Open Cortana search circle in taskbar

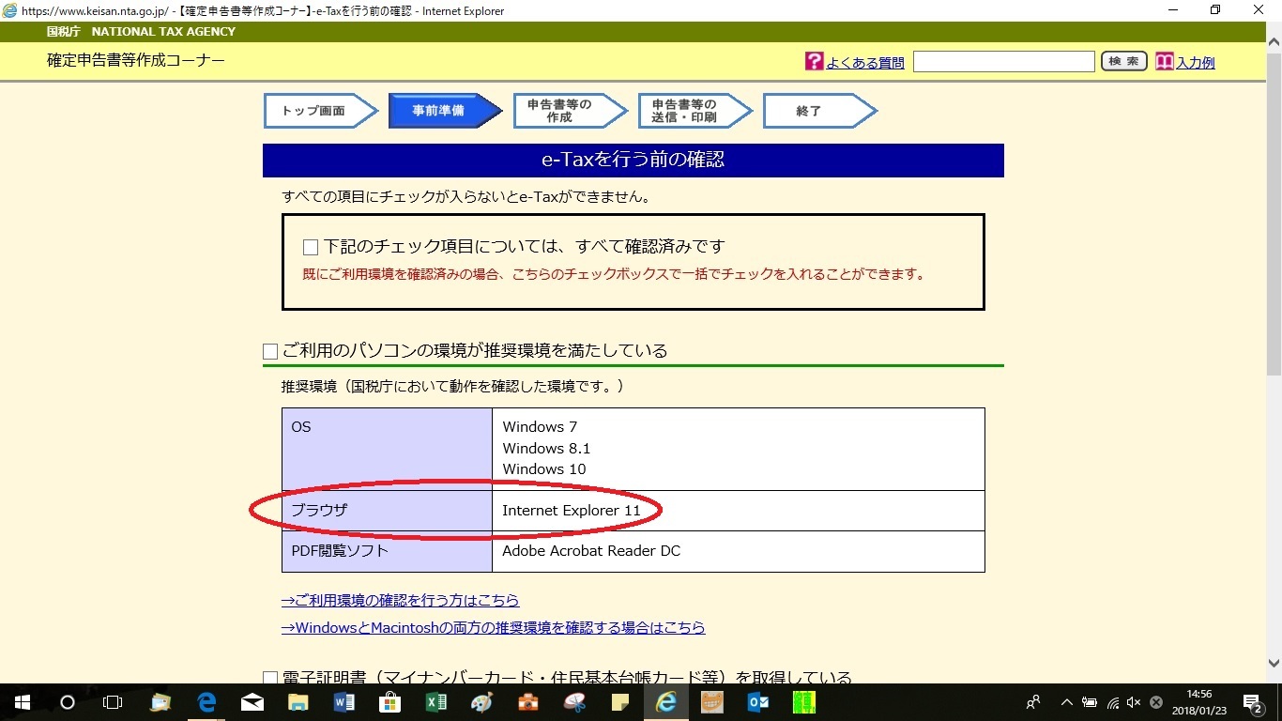[68, 702]
